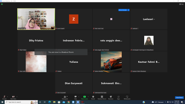The image size is (185, 104).
Task: Open McAfee red shield taskbar icon
Action: (x=83, y=102)
